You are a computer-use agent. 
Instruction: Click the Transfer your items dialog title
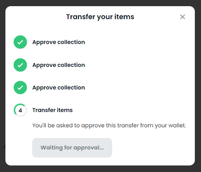pyautogui.click(x=100, y=17)
